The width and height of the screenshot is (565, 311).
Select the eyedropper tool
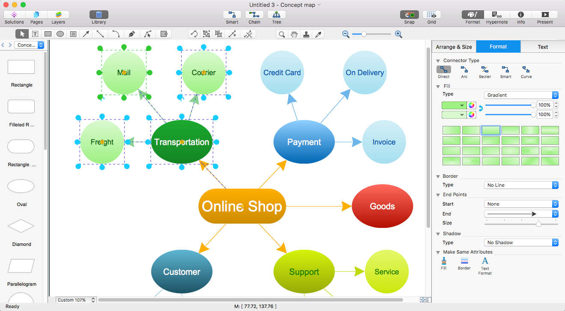click(318, 34)
